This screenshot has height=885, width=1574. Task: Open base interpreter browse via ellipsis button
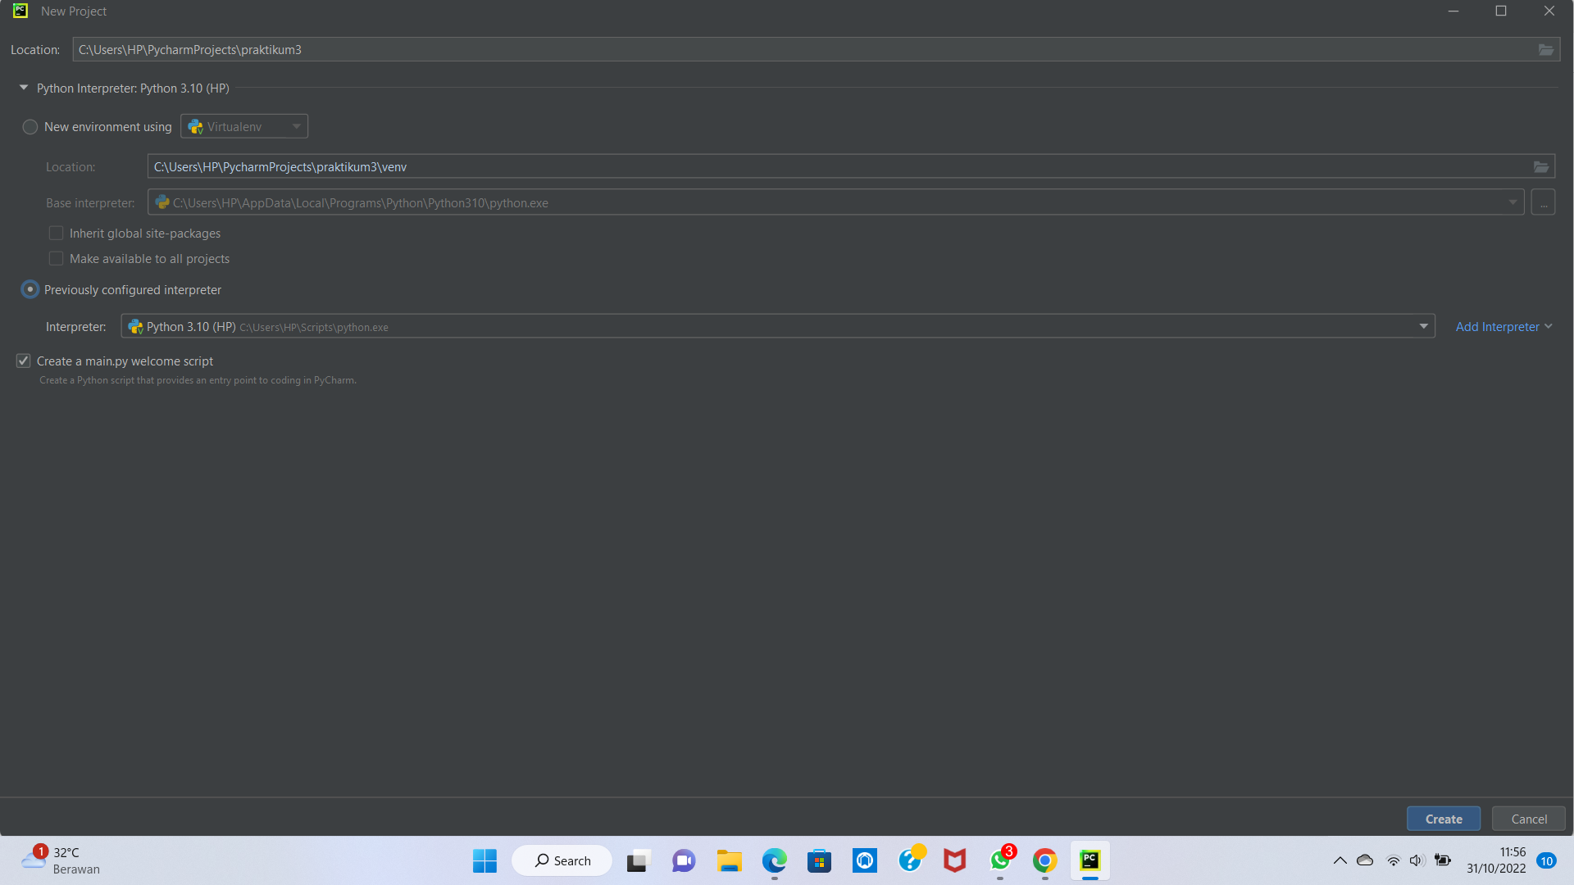[x=1543, y=202]
